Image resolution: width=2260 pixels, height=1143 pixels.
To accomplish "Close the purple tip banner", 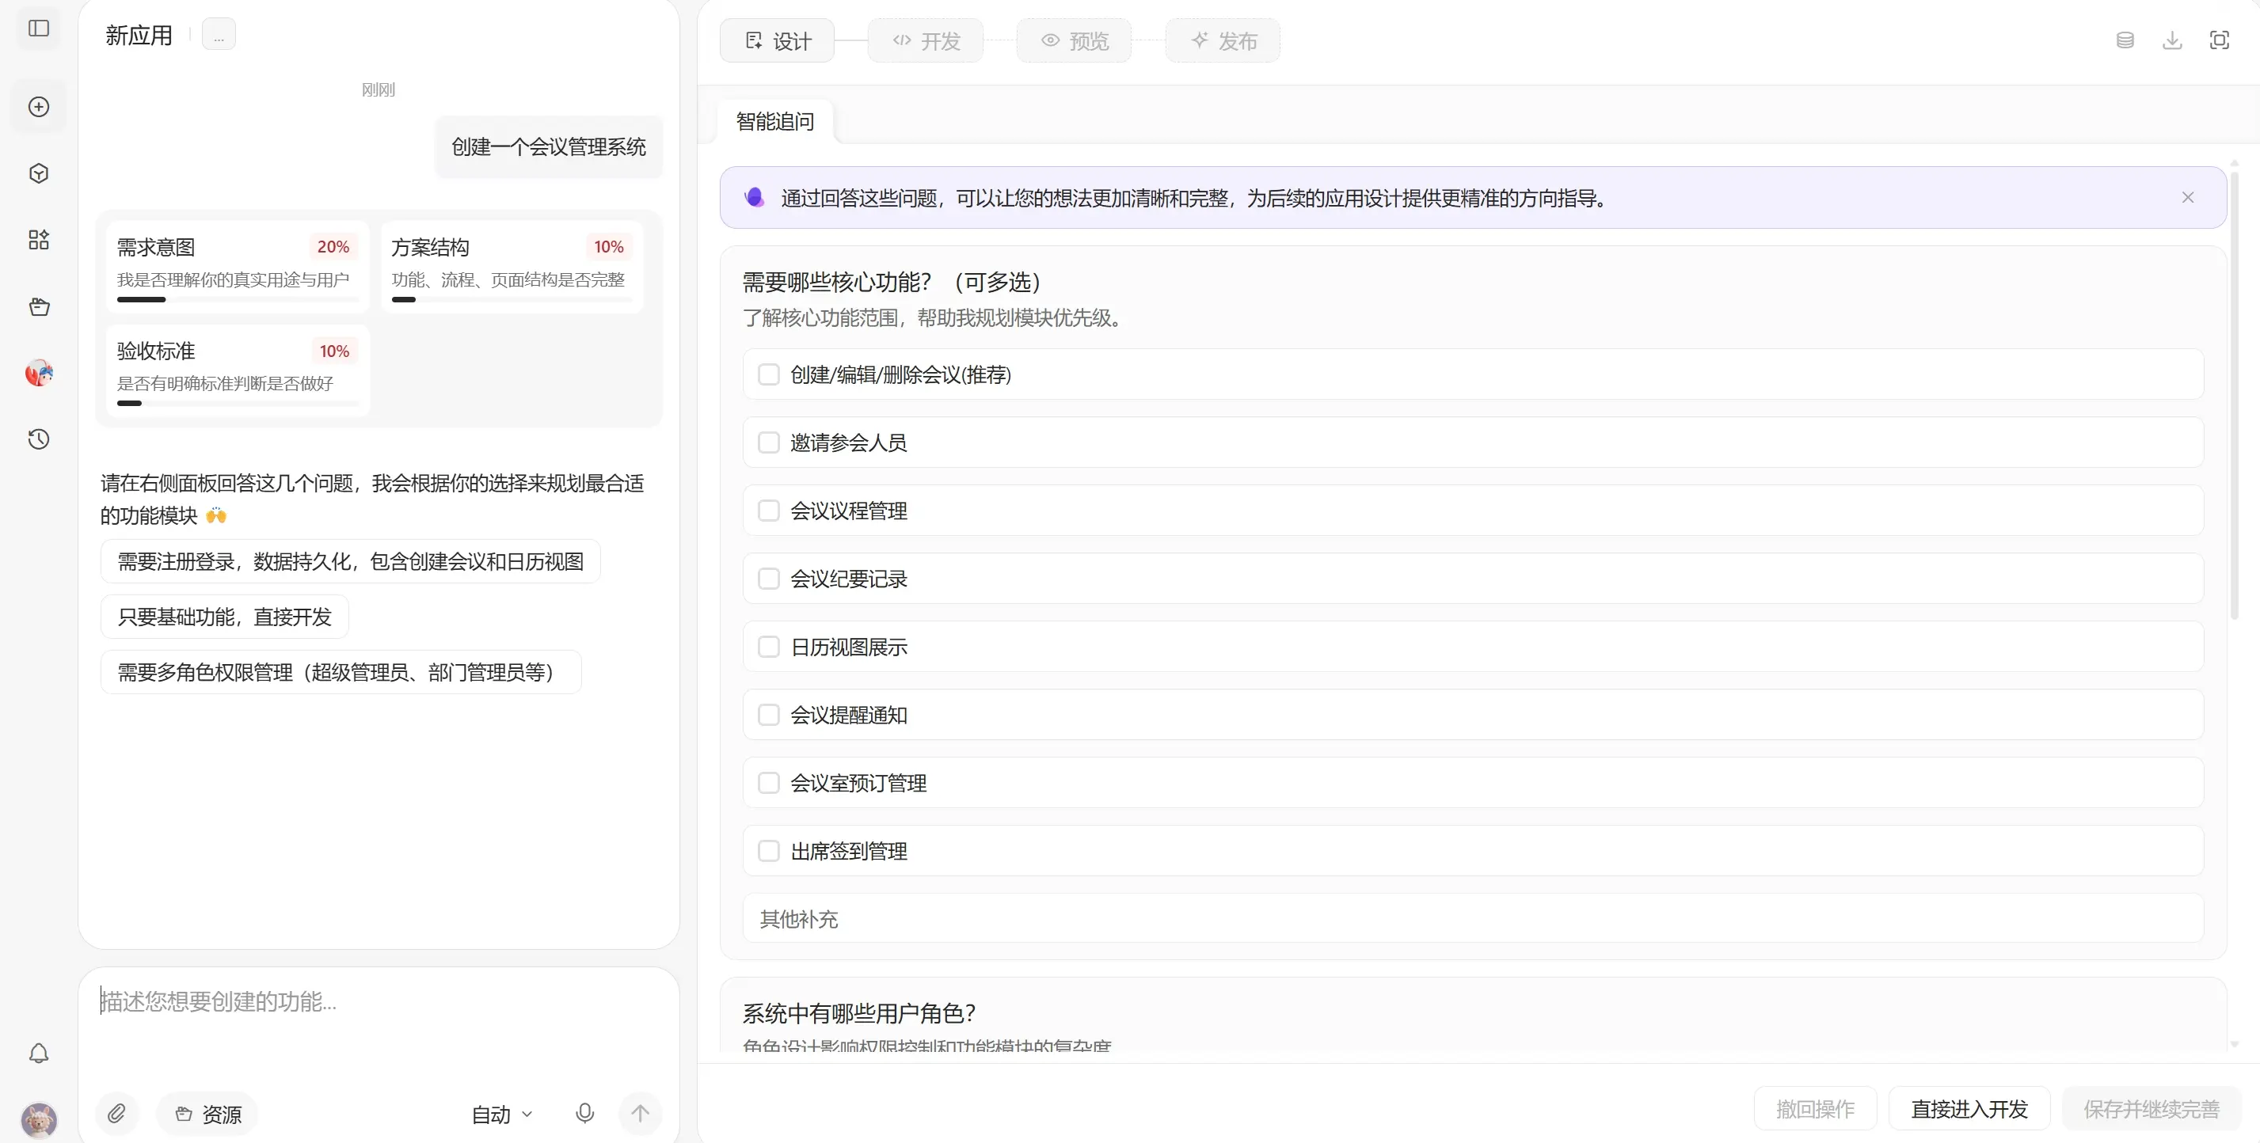I will [x=2188, y=197].
